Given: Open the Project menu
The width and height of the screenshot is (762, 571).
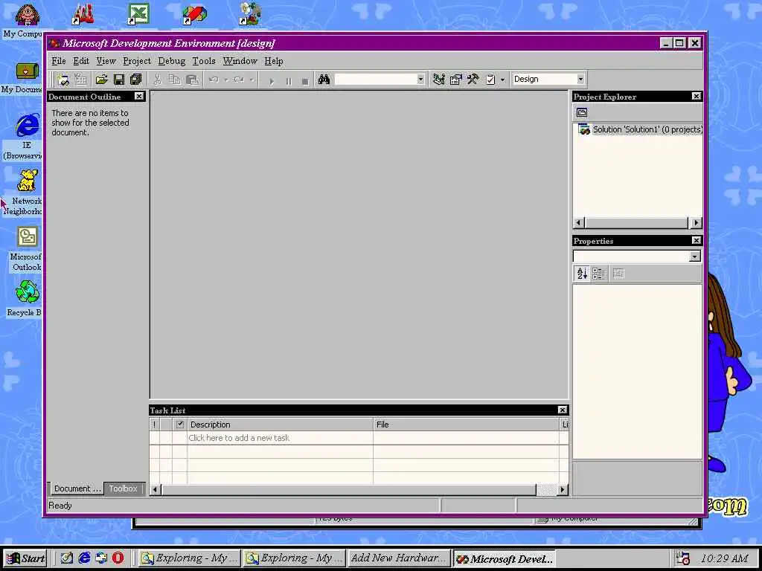Looking at the screenshot, I should [137, 61].
